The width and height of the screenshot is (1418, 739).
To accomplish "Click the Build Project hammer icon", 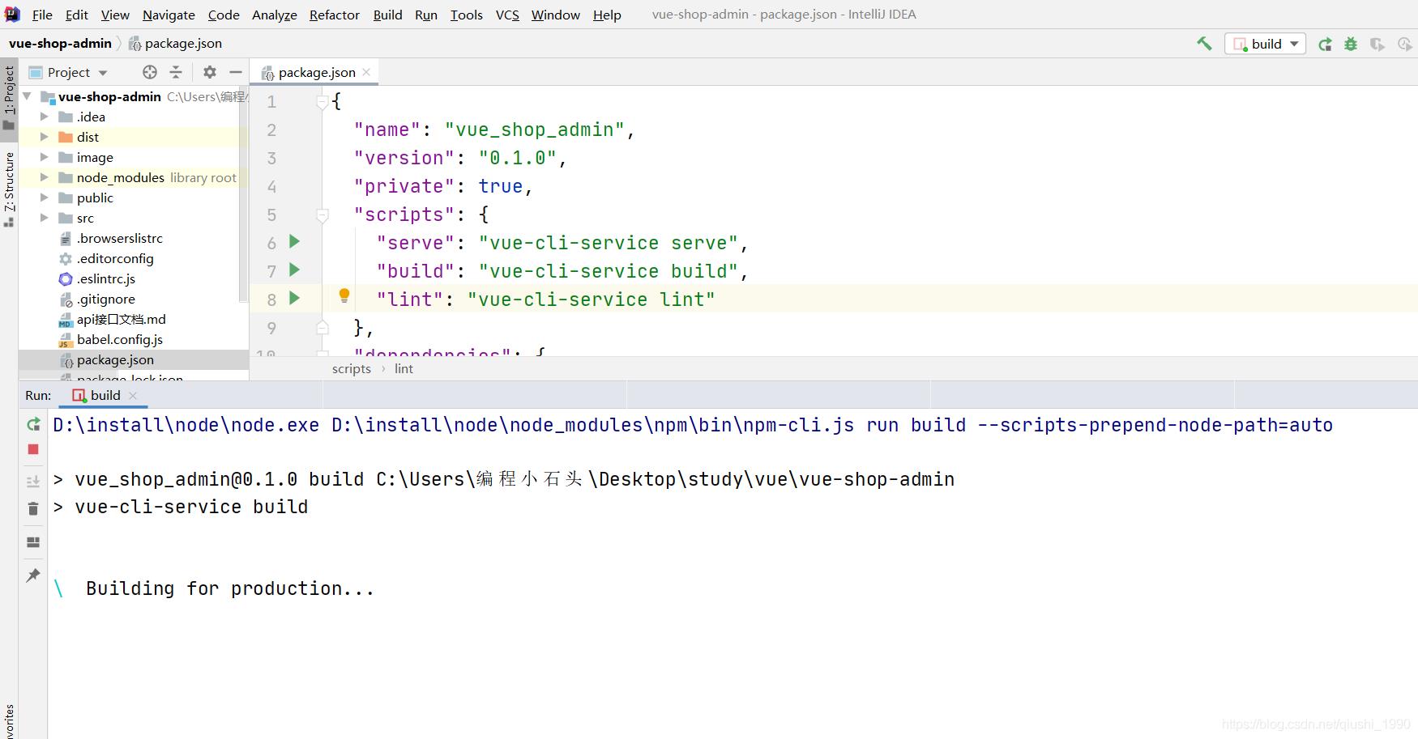I will point(1204,44).
